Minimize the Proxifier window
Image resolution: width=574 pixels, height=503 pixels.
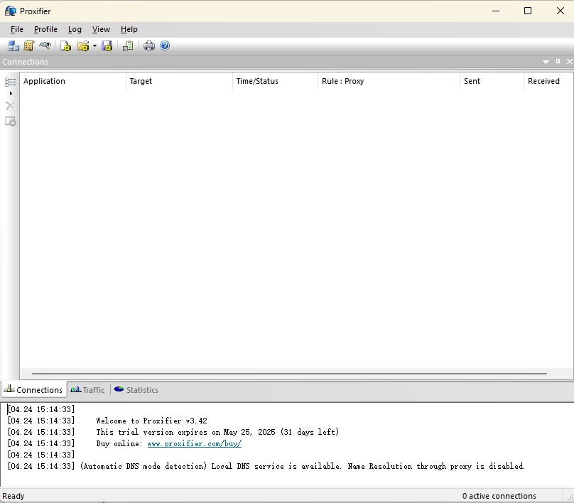pyautogui.click(x=496, y=11)
